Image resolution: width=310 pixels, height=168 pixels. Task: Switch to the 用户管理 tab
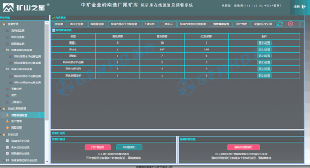(x=241, y=24)
